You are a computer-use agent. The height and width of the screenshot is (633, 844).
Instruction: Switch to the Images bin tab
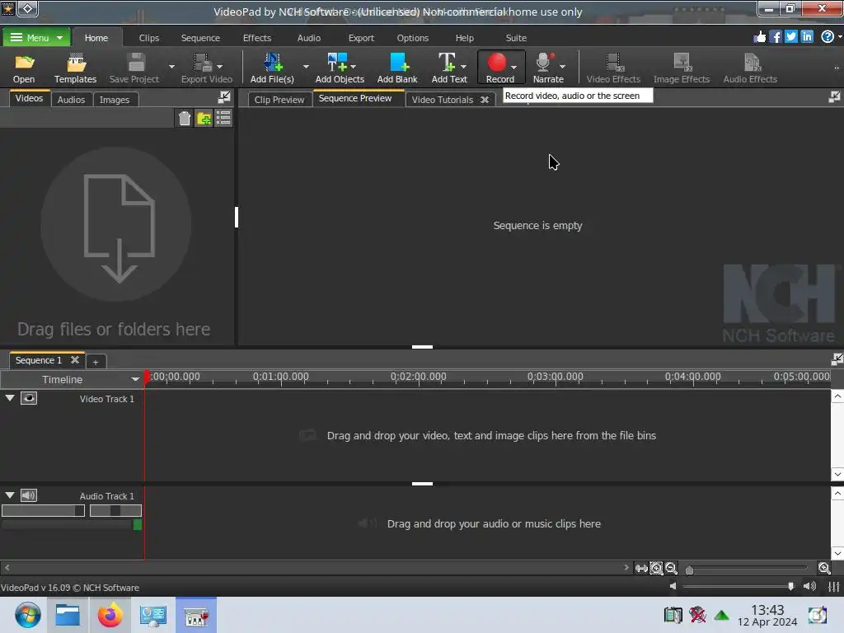click(115, 100)
